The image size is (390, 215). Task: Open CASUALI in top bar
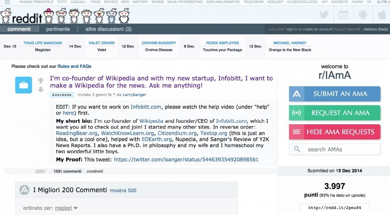(78, 2)
